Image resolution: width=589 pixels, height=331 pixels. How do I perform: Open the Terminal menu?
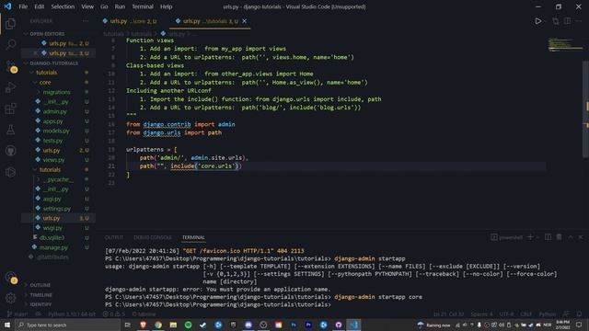pos(143,6)
